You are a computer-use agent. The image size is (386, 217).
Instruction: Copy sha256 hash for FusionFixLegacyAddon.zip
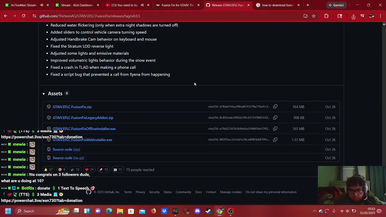tap(275, 118)
